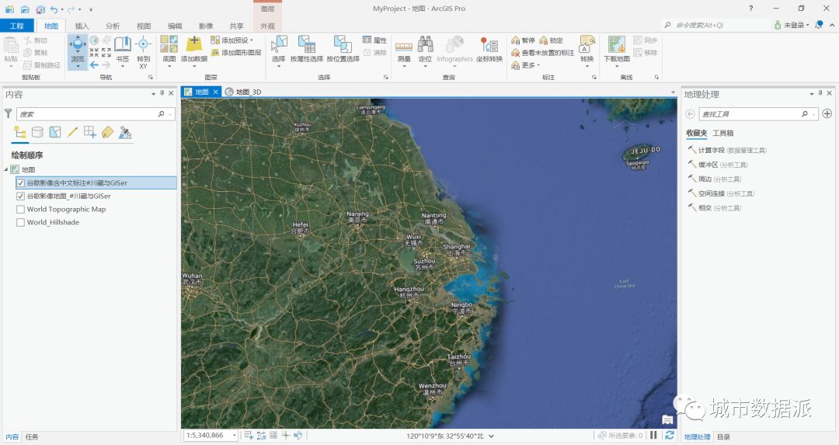Open the 未登录 sign-in dropdown

click(x=791, y=25)
